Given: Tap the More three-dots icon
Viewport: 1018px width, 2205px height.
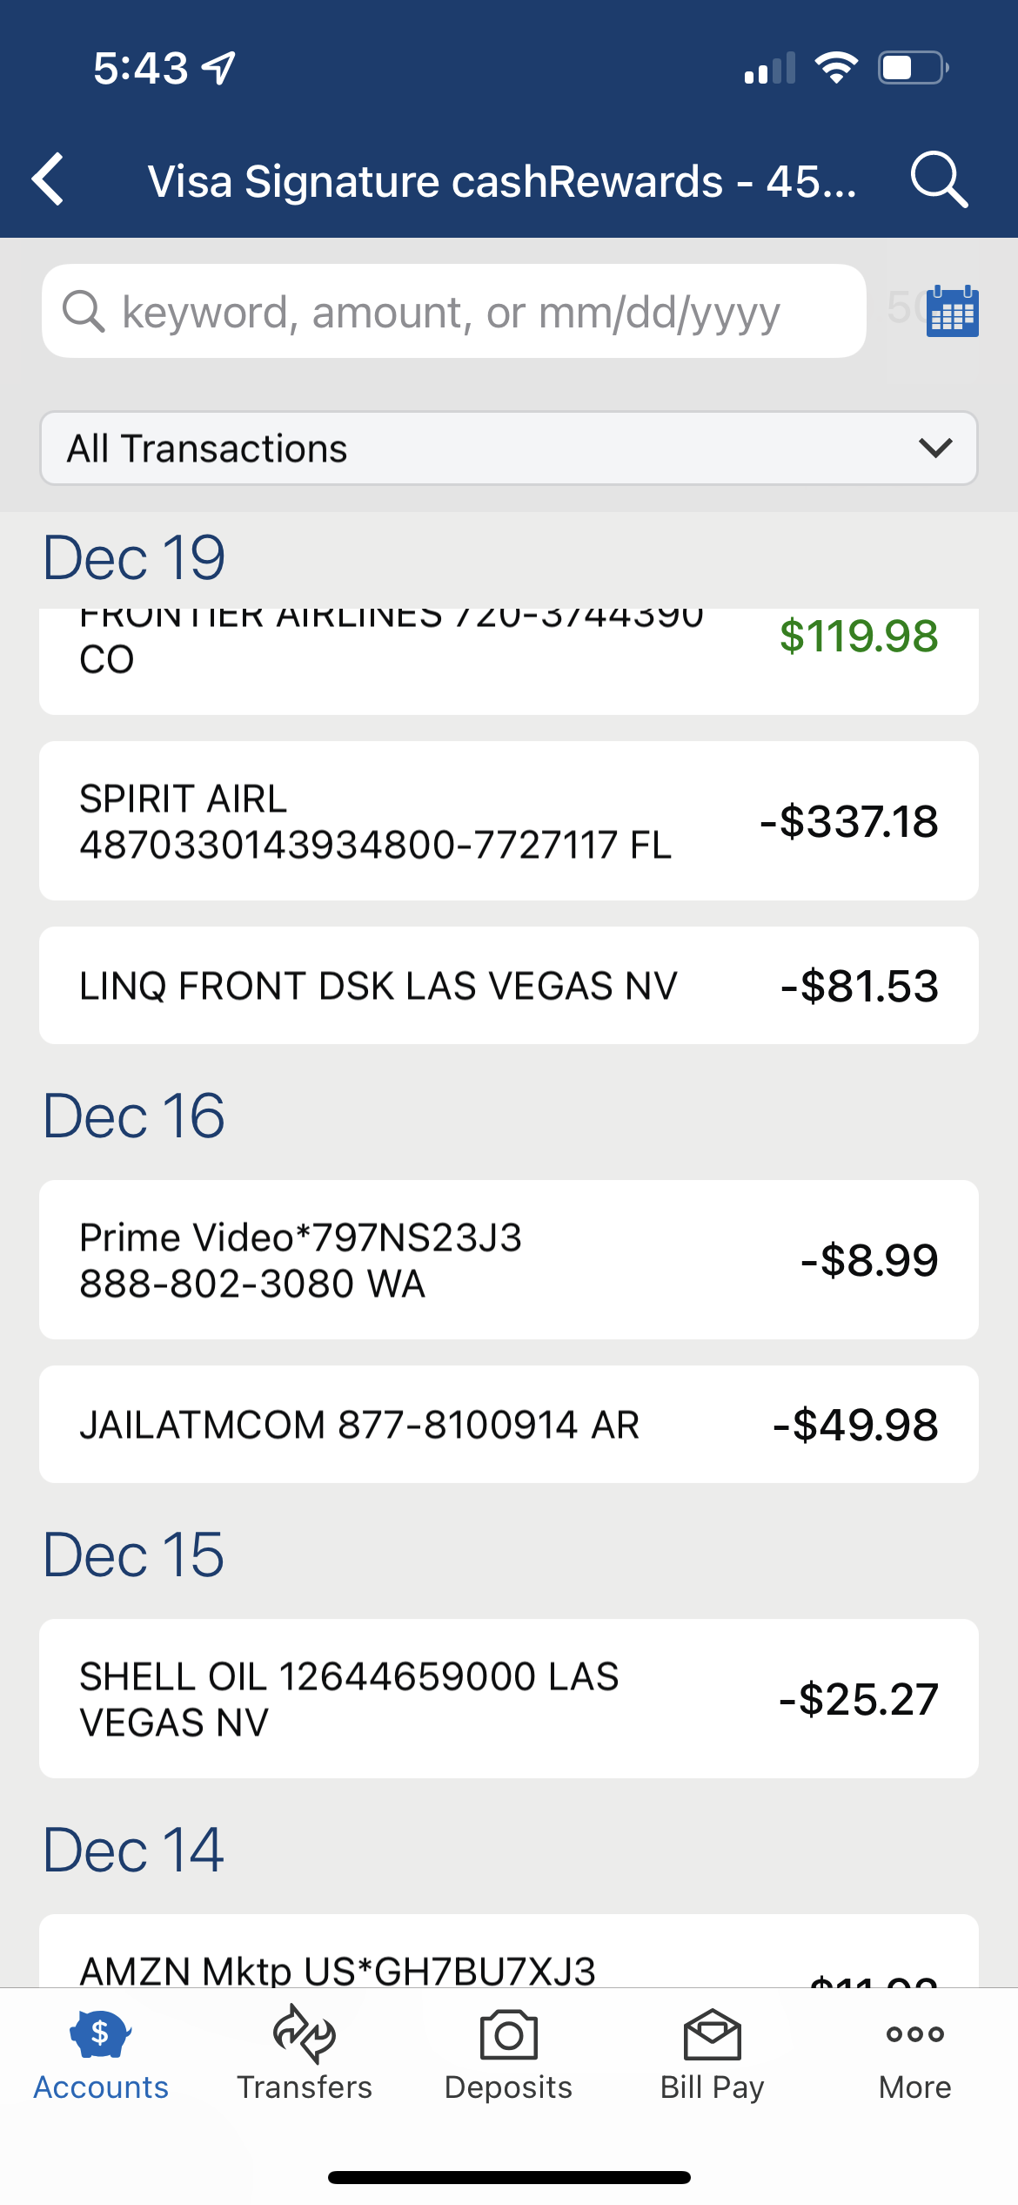Looking at the screenshot, I should [x=914, y=2034].
